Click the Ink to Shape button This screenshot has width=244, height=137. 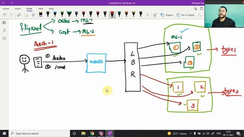point(186,15)
